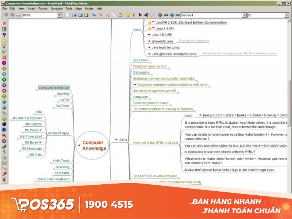This screenshot has height=219, width=292.
Task: Follow the MS Word link arrow
Action: (x=40, y=130)
